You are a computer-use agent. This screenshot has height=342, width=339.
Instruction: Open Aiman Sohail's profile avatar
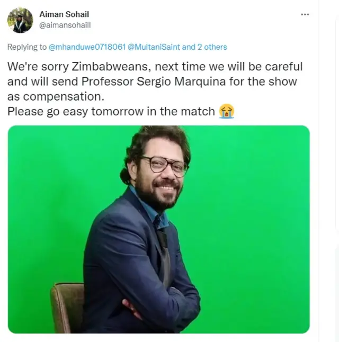click(x=20, y=20)
